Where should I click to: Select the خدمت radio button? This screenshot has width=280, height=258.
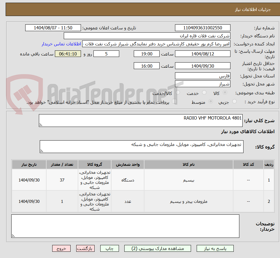pos(203,92)
